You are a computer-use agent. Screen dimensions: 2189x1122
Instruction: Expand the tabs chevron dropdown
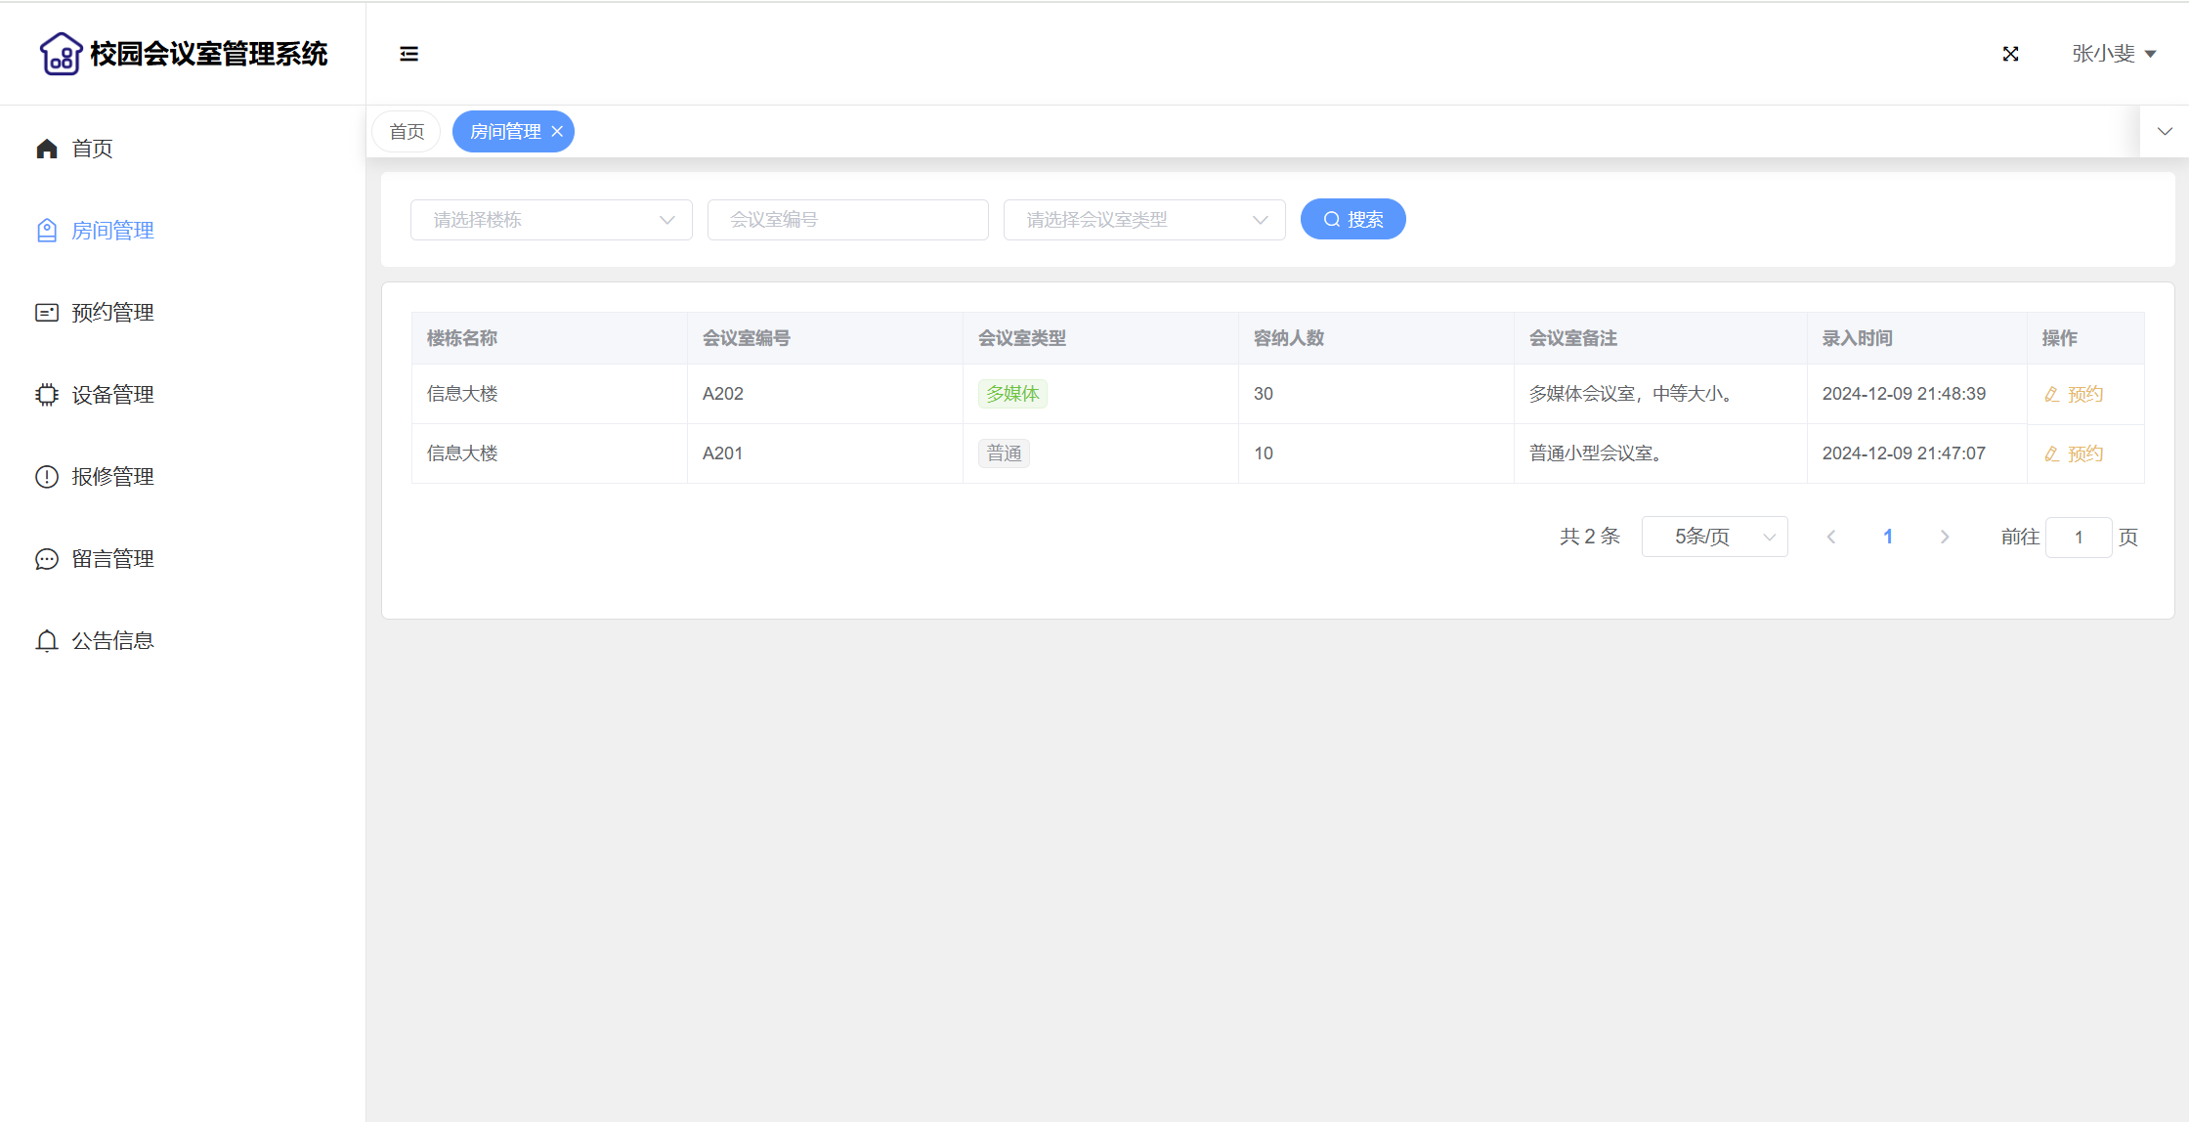click(2165, 132)
